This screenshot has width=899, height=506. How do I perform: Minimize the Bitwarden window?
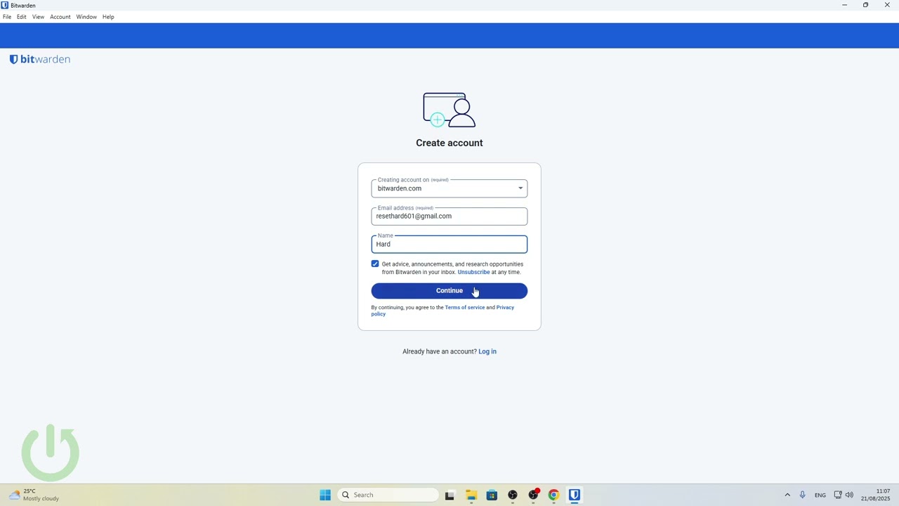pos(844,5)
